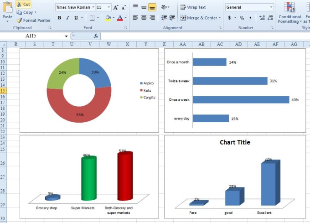Select column V header
The width and height of the screenshot is (310, 223).
click(90, 44)
